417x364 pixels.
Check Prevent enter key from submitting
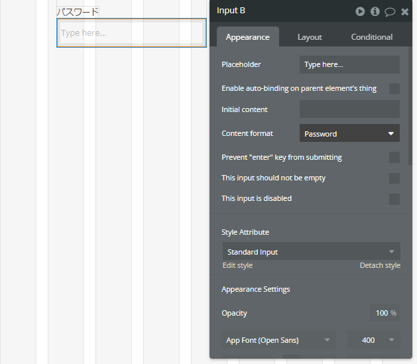pos(394,157)
